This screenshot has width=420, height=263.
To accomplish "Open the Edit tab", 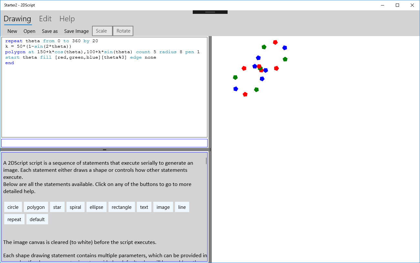I will pos(45,19).
